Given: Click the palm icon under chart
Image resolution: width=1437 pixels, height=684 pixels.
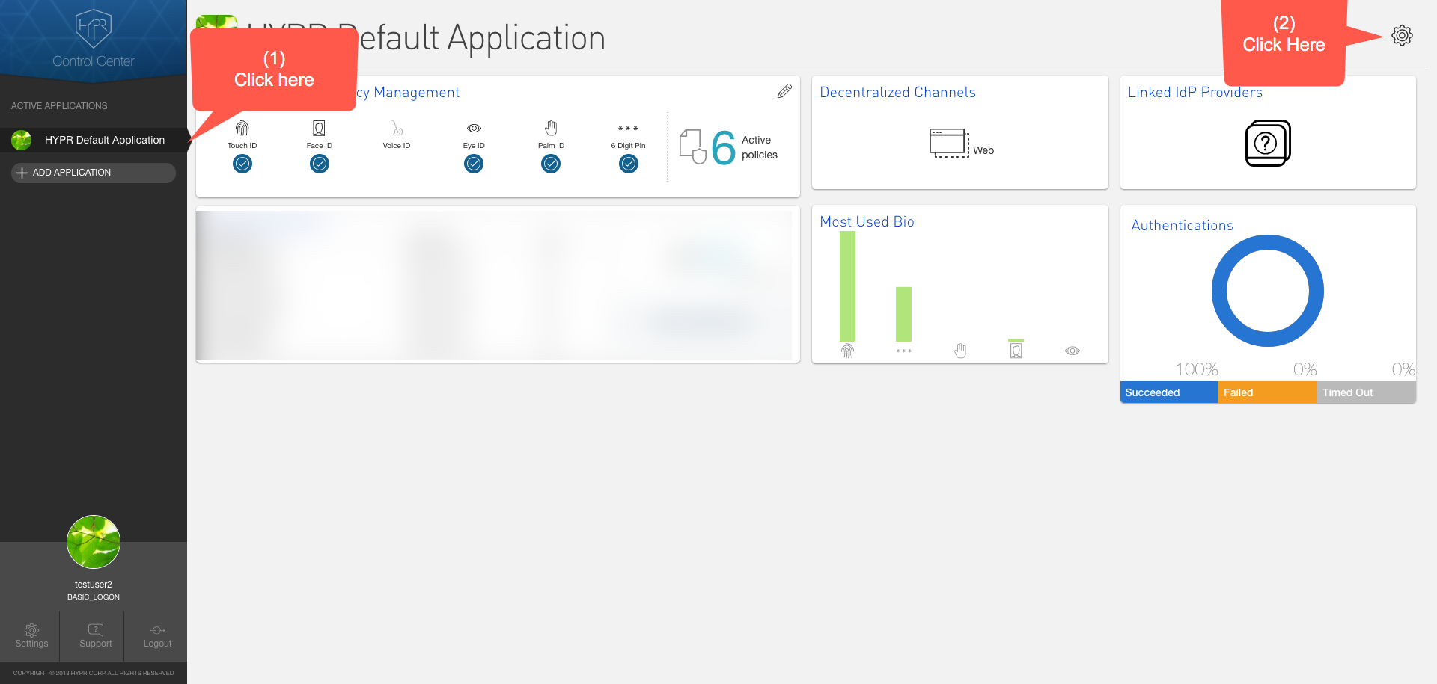Looking at the screenshot, I should 960,351.
